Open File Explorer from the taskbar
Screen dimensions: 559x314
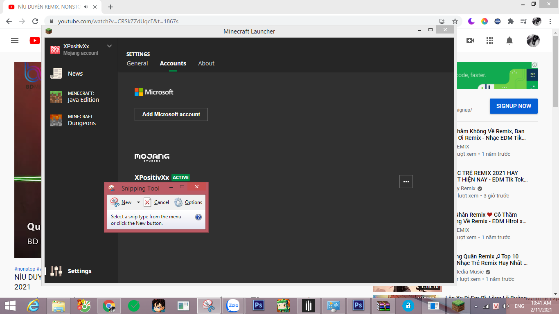pyautogui.click(x=59, y=305)
